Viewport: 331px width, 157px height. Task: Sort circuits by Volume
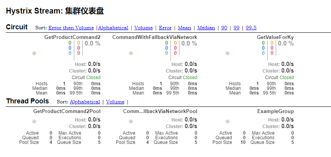pos(143,28)
